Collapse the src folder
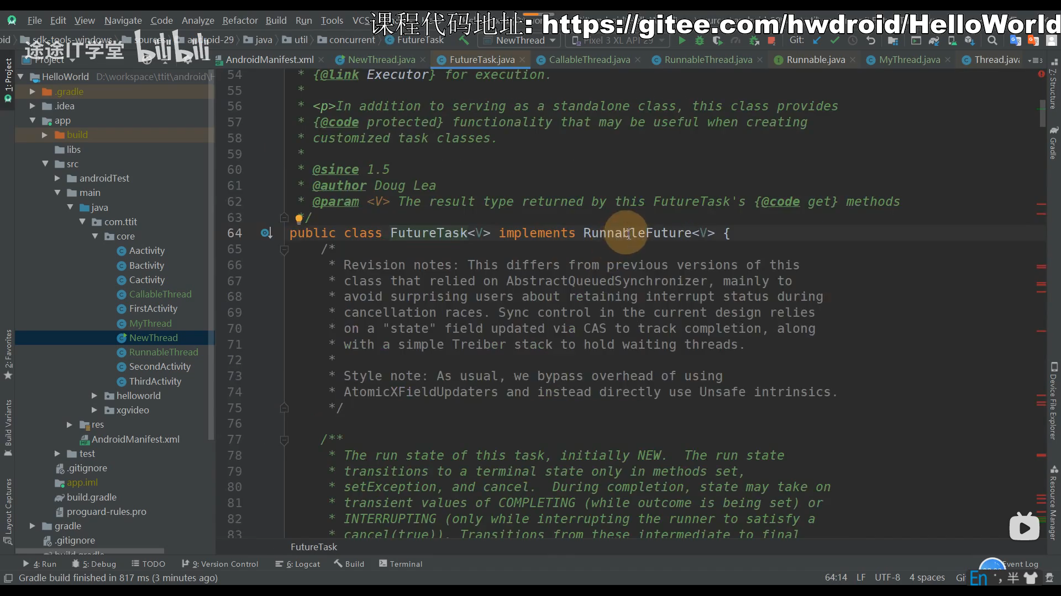This screenshot has width=1061, height=596. click(x=45, y=164)
